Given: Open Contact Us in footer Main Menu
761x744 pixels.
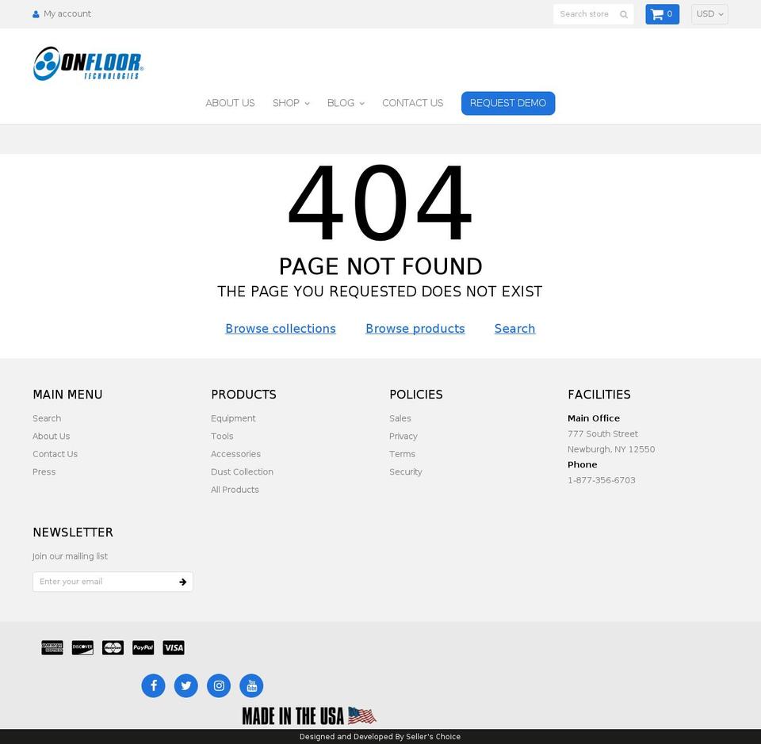Looking at the screenshot, I should click(55, 454).
